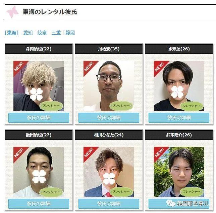Open 彼氏の詳細 for 森内慎也

tap(39, 118)
